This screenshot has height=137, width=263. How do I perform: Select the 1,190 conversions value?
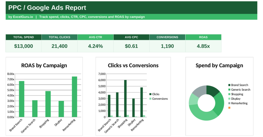[167, 46]
